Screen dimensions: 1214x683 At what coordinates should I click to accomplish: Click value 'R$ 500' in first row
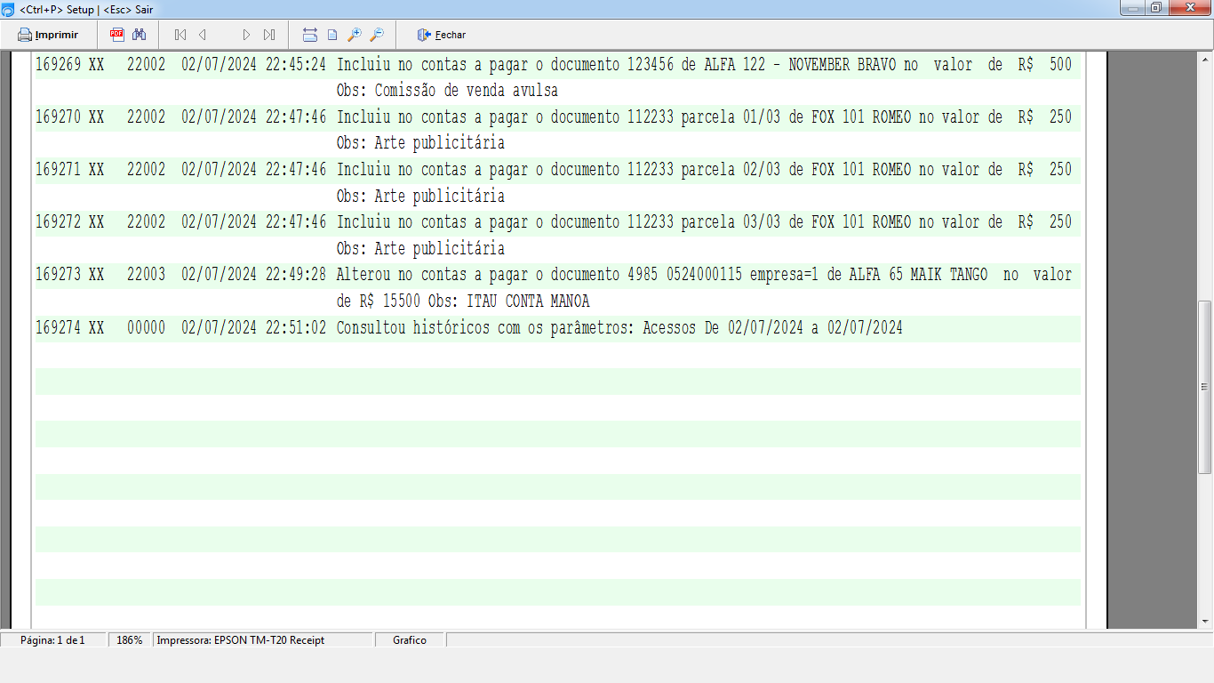pyautogui.click(x=1045, y=65)
